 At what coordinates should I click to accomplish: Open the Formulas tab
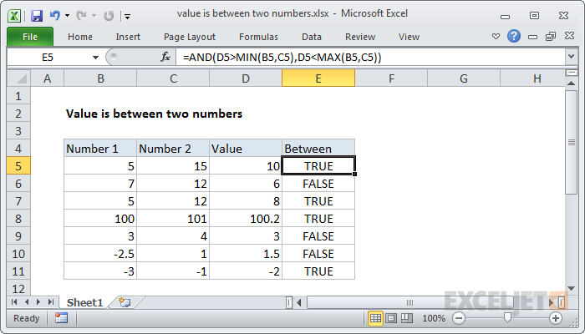(258, 37)
